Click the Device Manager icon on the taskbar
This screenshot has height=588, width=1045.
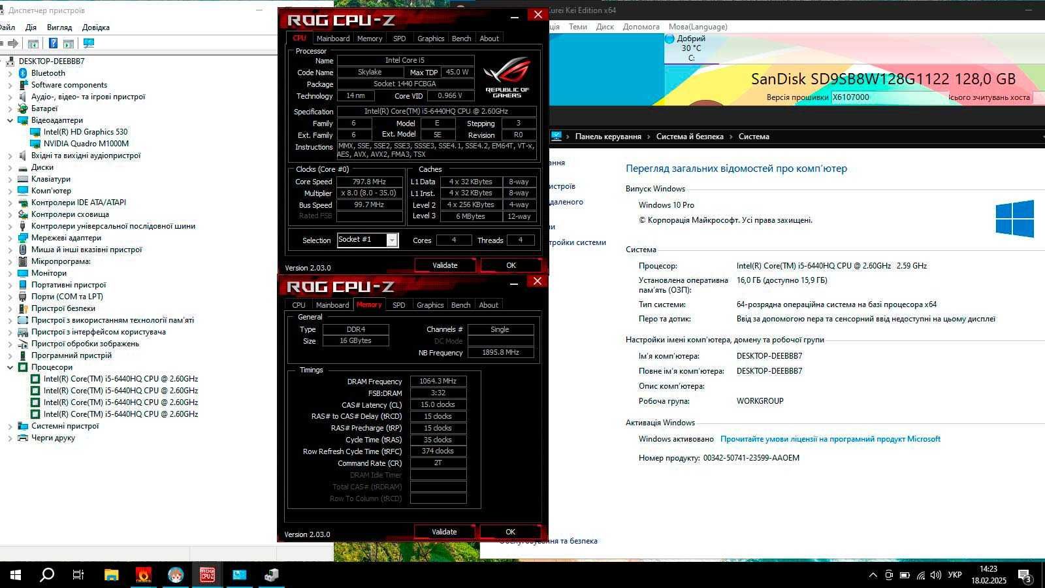[x=272, y=575]
